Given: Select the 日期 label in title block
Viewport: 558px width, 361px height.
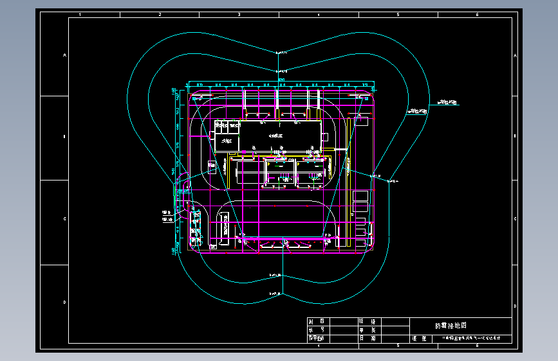Looking at the screenshot, I should (x=367, y=339).
